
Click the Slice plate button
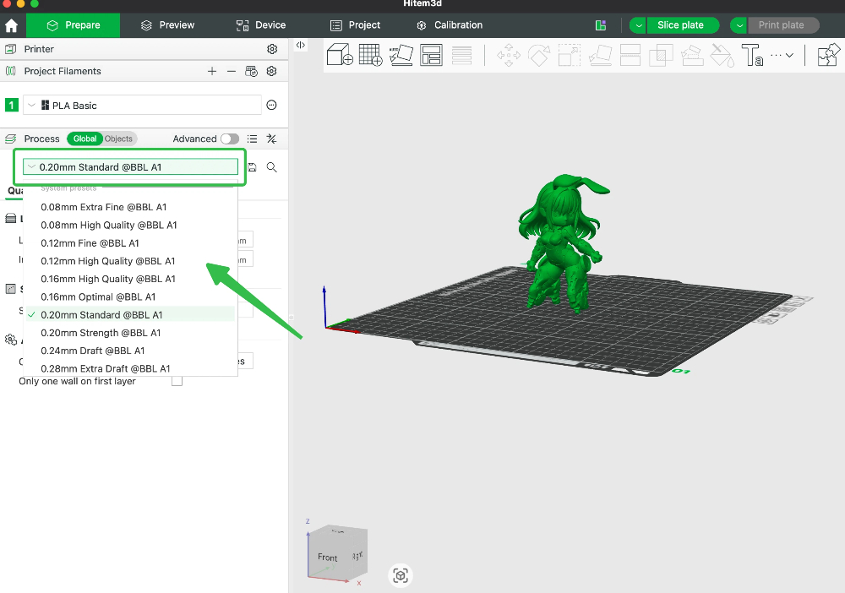[x=682, y=24]
